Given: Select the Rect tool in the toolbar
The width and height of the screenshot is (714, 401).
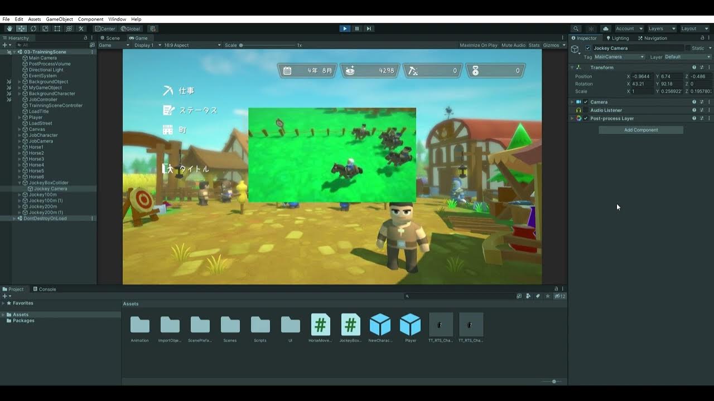Looking at the screenshot, I should click(57, 28).
